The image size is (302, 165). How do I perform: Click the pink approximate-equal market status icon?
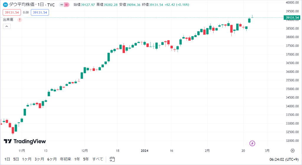[x=66, y=5]
